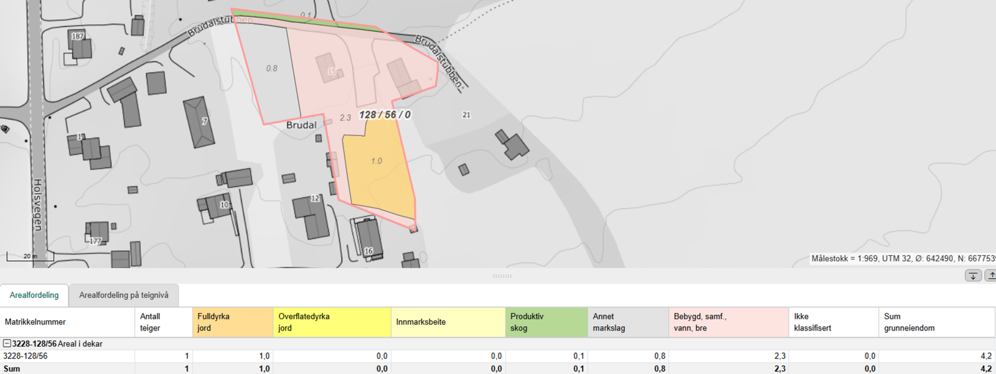Switch to the Arealfordeling tab
The height and width of the screenshot is (374, 996).
(34, 295)
